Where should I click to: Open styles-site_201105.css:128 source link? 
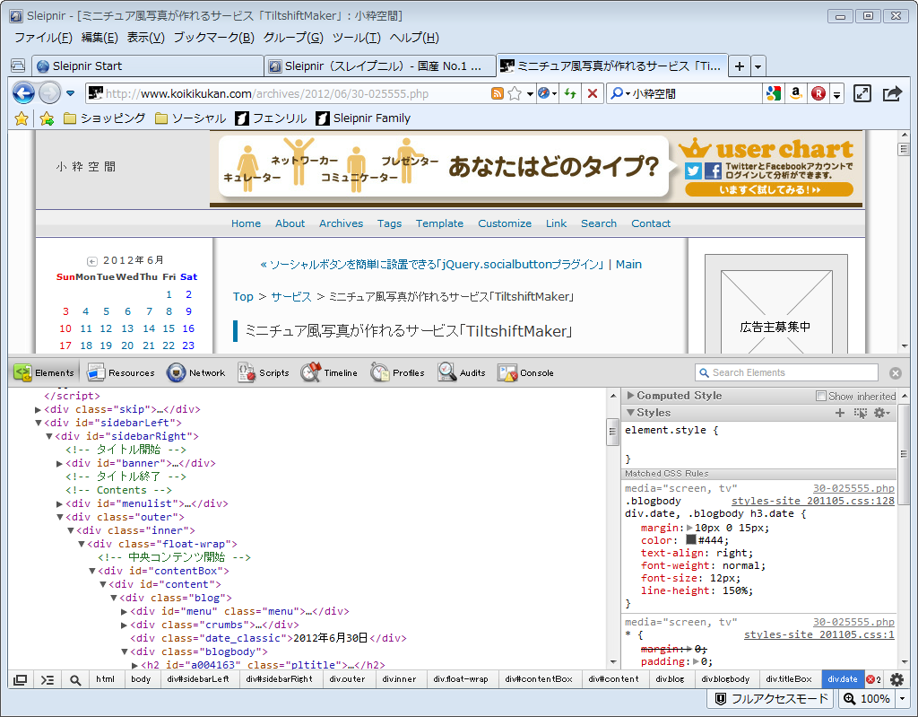(x=812, y=502)
